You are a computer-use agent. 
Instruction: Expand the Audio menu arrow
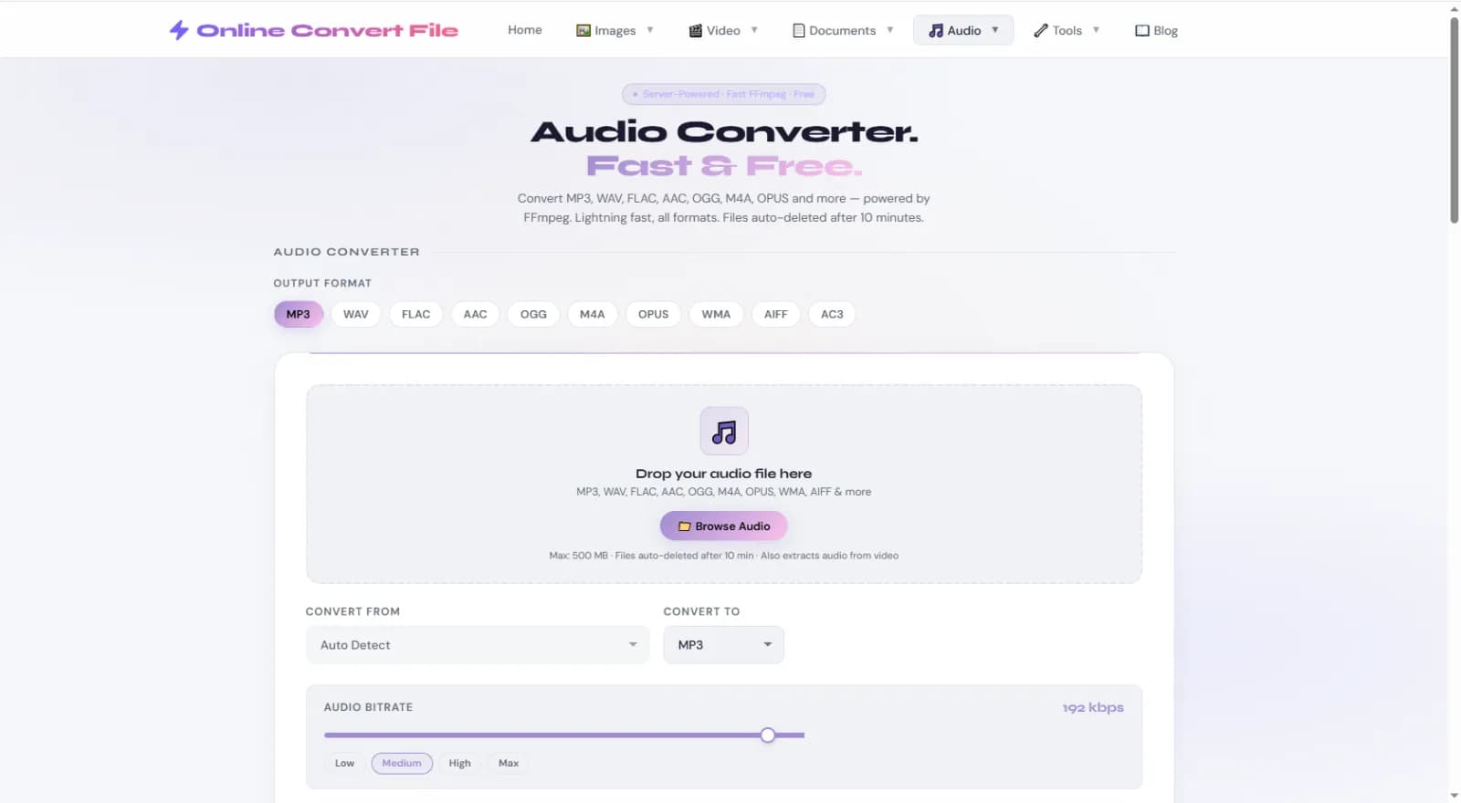coord(995,30)
